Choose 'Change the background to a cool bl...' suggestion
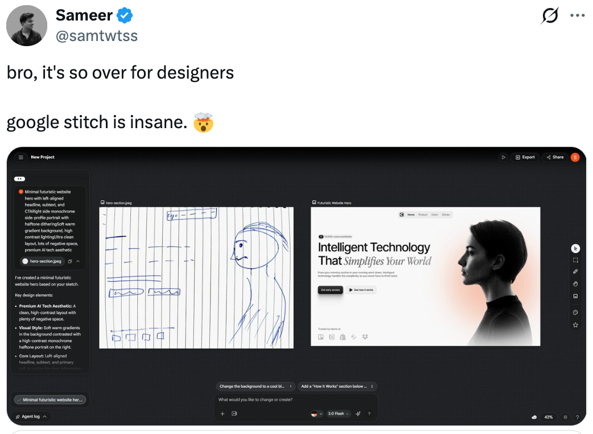The width and height of the screenshot is (593, 434). click(256, 386)
